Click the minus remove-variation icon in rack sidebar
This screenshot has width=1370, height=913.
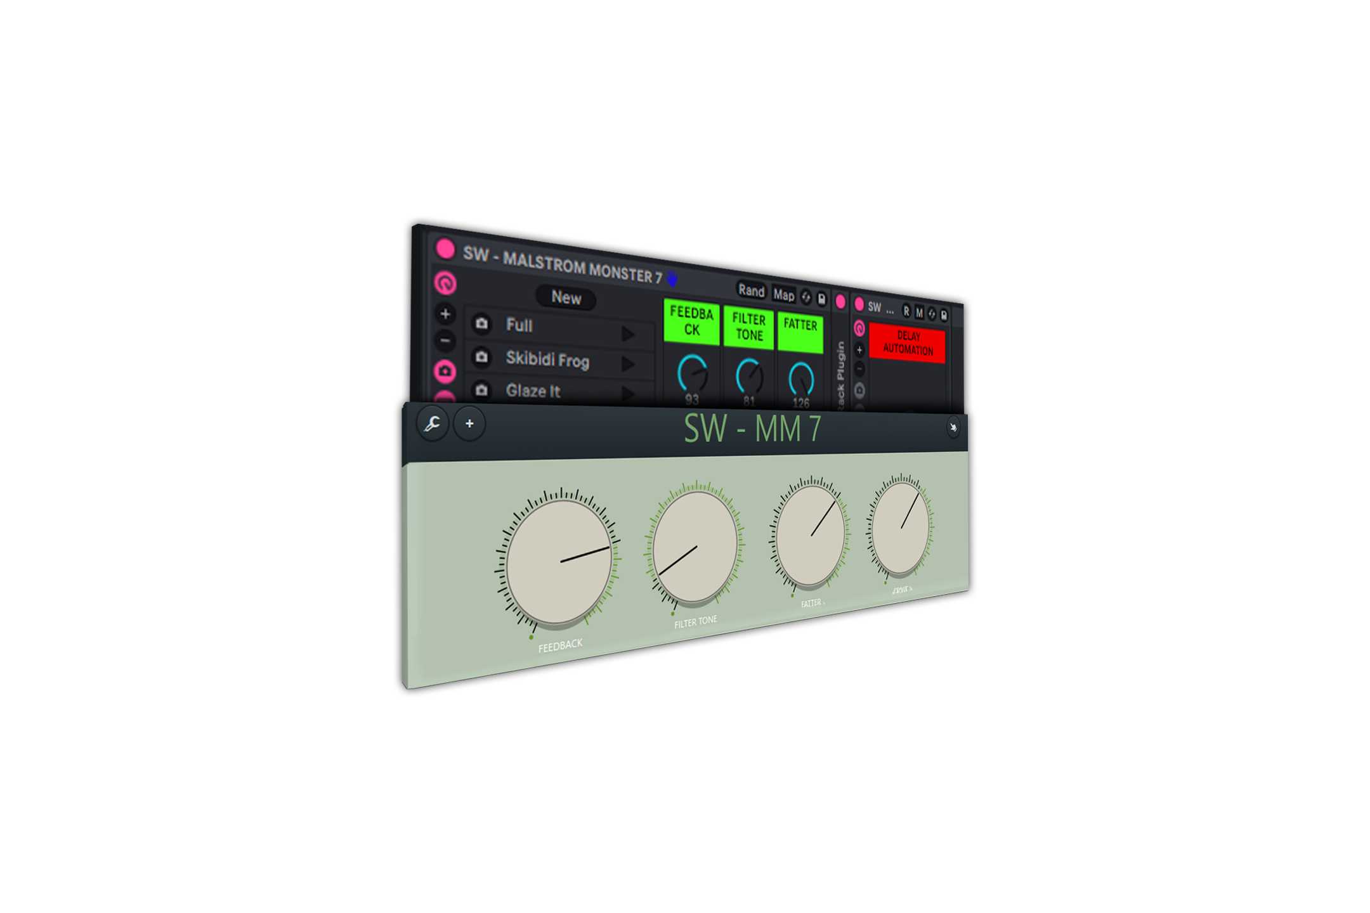(445, 340)
